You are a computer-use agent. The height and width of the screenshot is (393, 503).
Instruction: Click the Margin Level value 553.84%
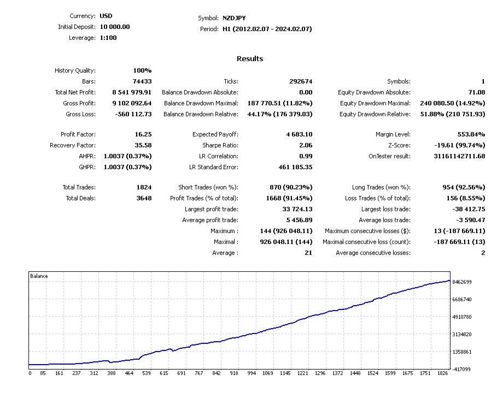tap(471, 134)
